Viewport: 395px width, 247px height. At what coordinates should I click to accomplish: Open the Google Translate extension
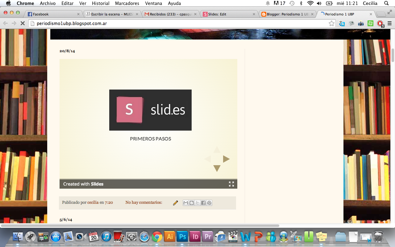[342, 23]
